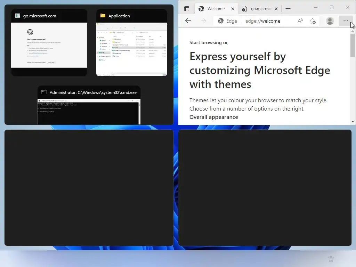Click the 'Express yourself by customizing' heading

(x=260, y=70)
